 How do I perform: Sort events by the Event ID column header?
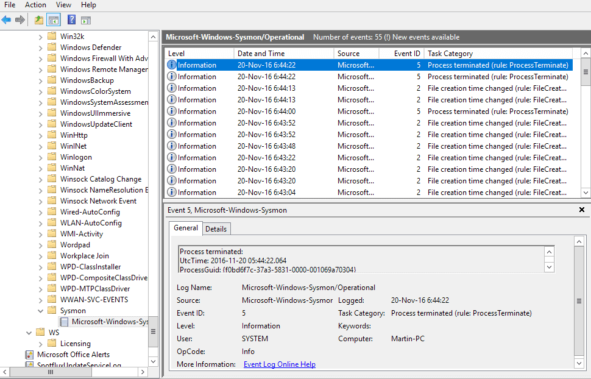[x=406, y=54]
